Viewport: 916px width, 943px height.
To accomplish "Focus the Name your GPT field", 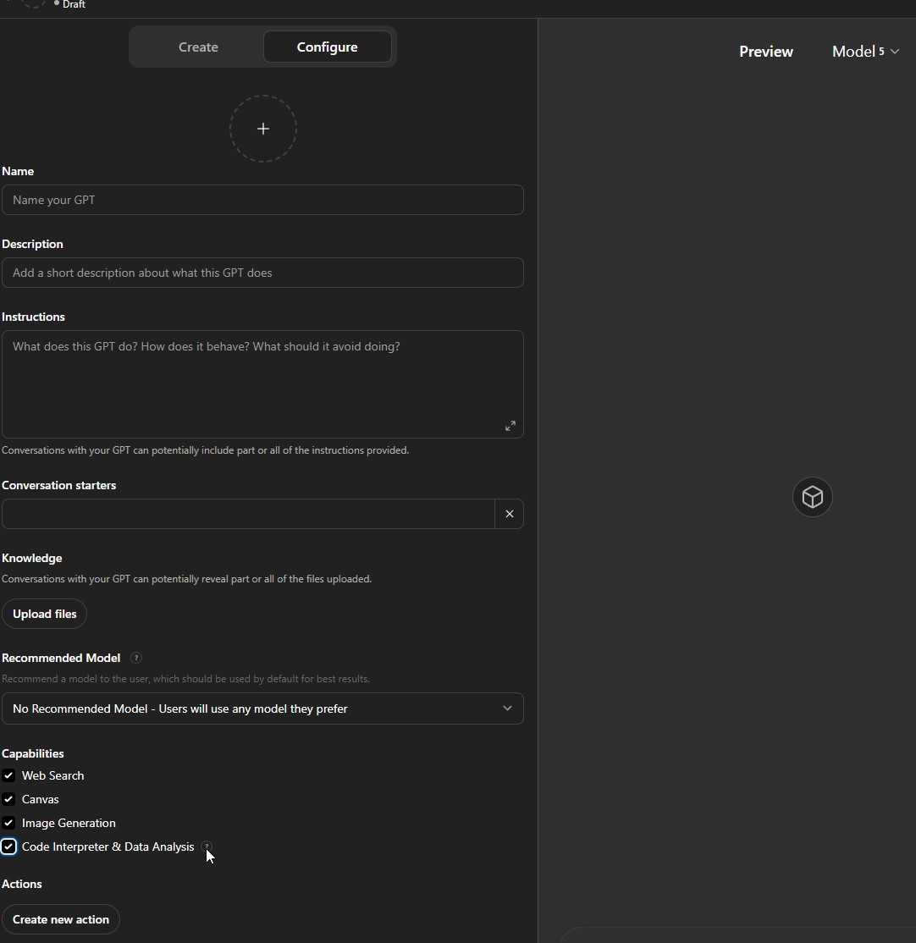I will click(x=262, y=200).
